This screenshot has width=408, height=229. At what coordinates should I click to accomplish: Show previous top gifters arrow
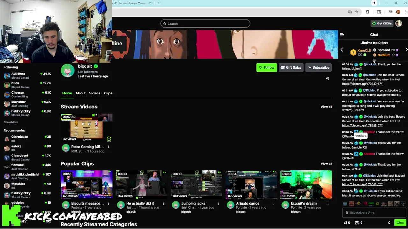tap(342, 50)
